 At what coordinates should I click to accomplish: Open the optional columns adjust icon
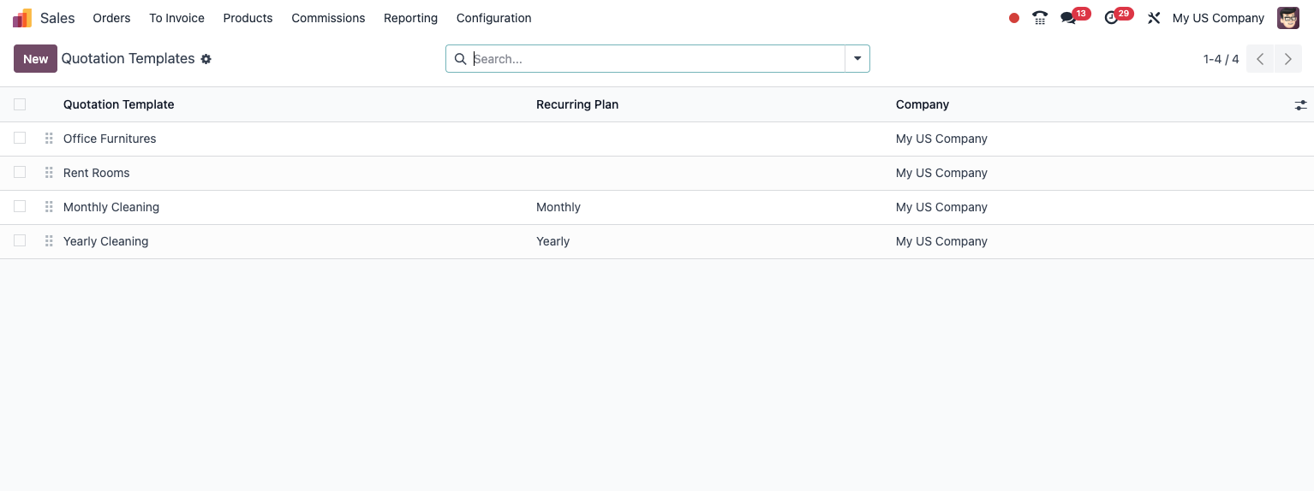pos(1300,105)
